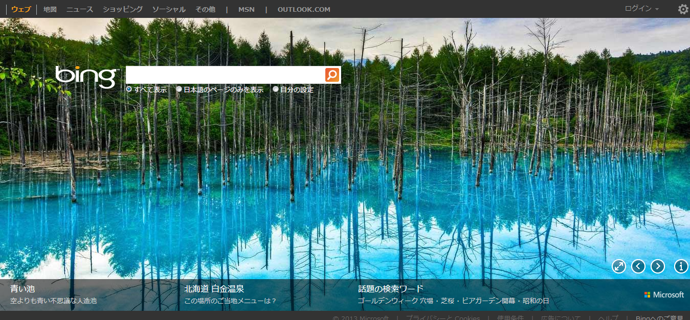Show image info icon
The height and width of the screenshot is (320, 690).
tap(681, 266)
